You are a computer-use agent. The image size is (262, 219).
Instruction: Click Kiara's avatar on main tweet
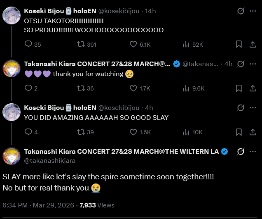coord(12,156)
